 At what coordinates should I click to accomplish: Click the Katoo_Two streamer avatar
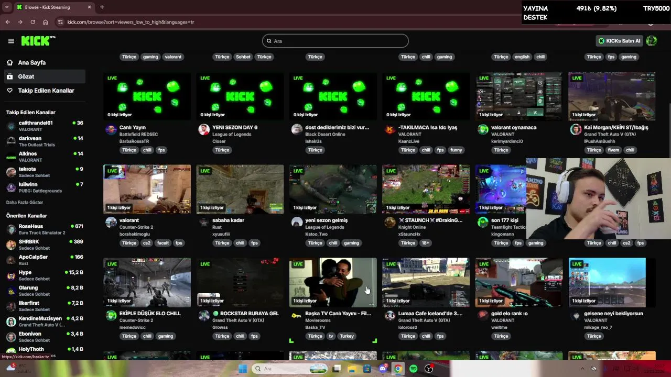[297, 223]
